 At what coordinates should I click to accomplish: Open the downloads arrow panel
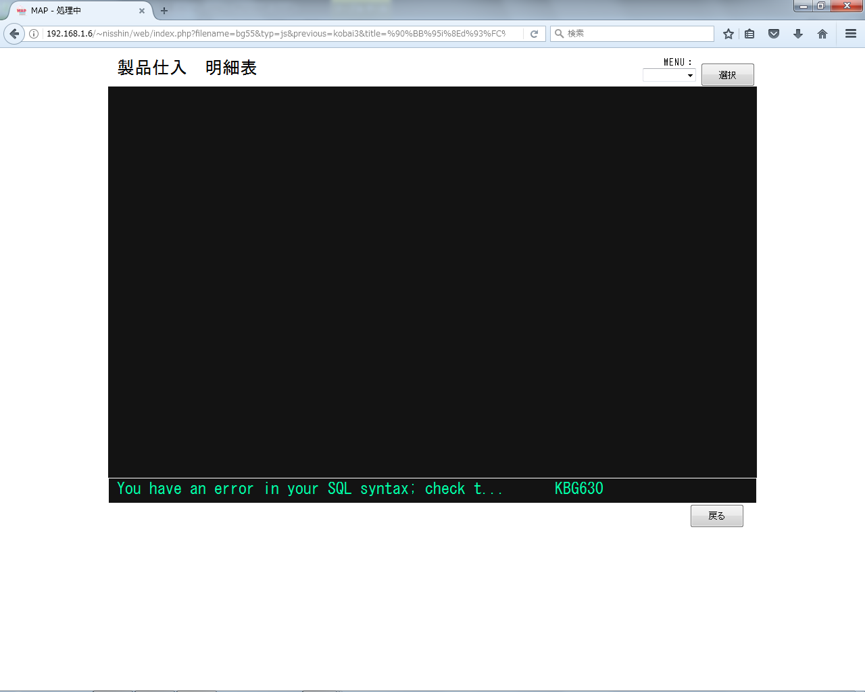[798, 34]
